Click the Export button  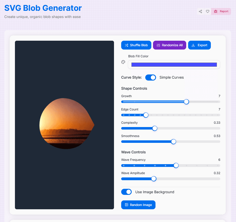199,45
